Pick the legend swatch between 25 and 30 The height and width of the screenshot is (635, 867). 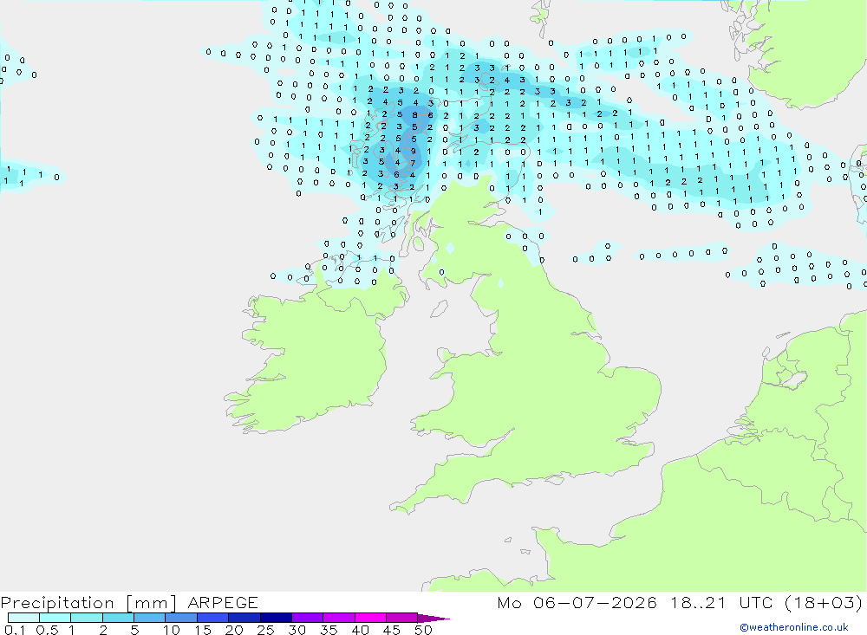point(276,618)
